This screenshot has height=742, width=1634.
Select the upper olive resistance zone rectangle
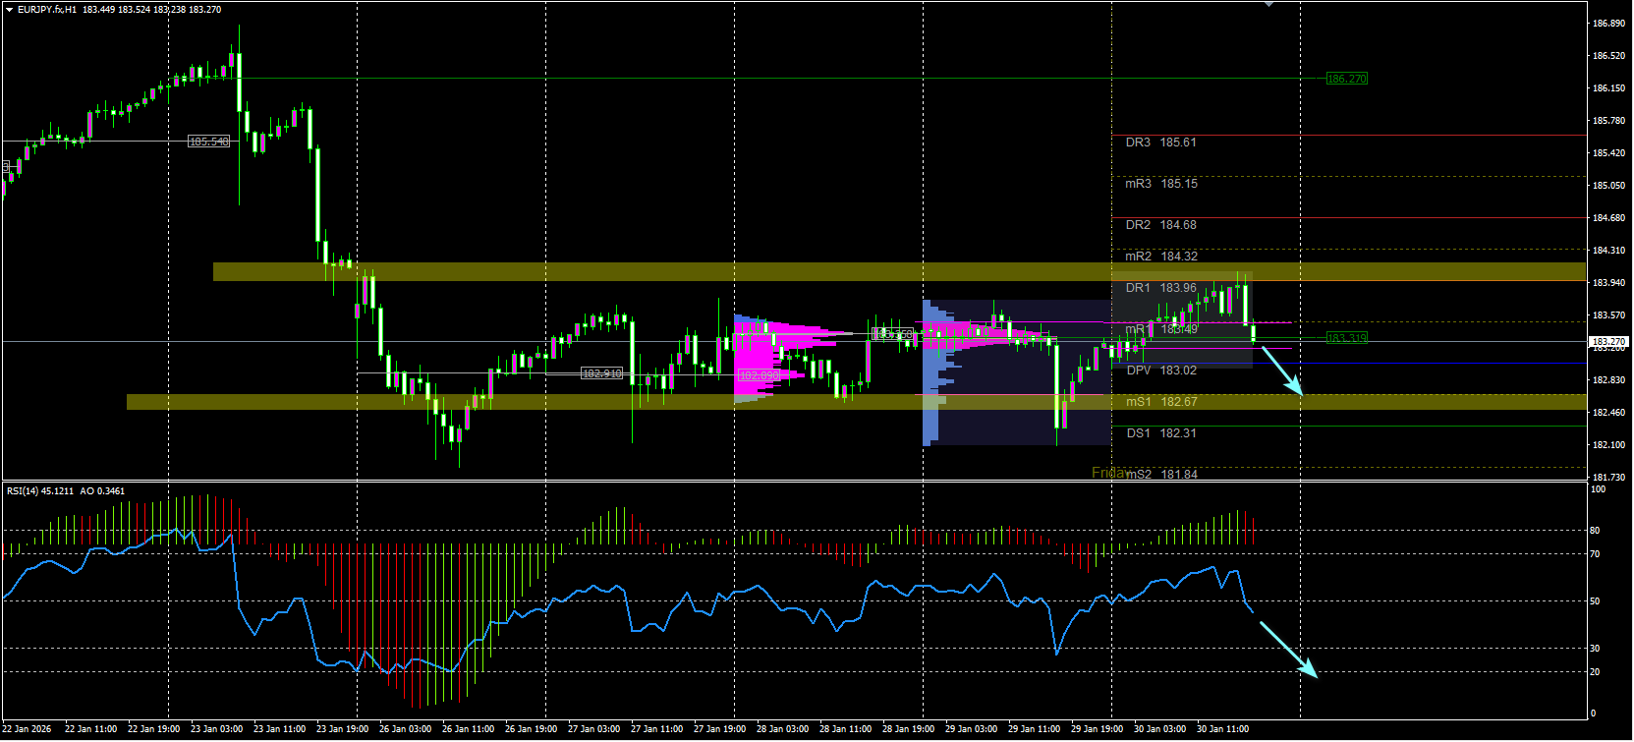tap(899, 272)
